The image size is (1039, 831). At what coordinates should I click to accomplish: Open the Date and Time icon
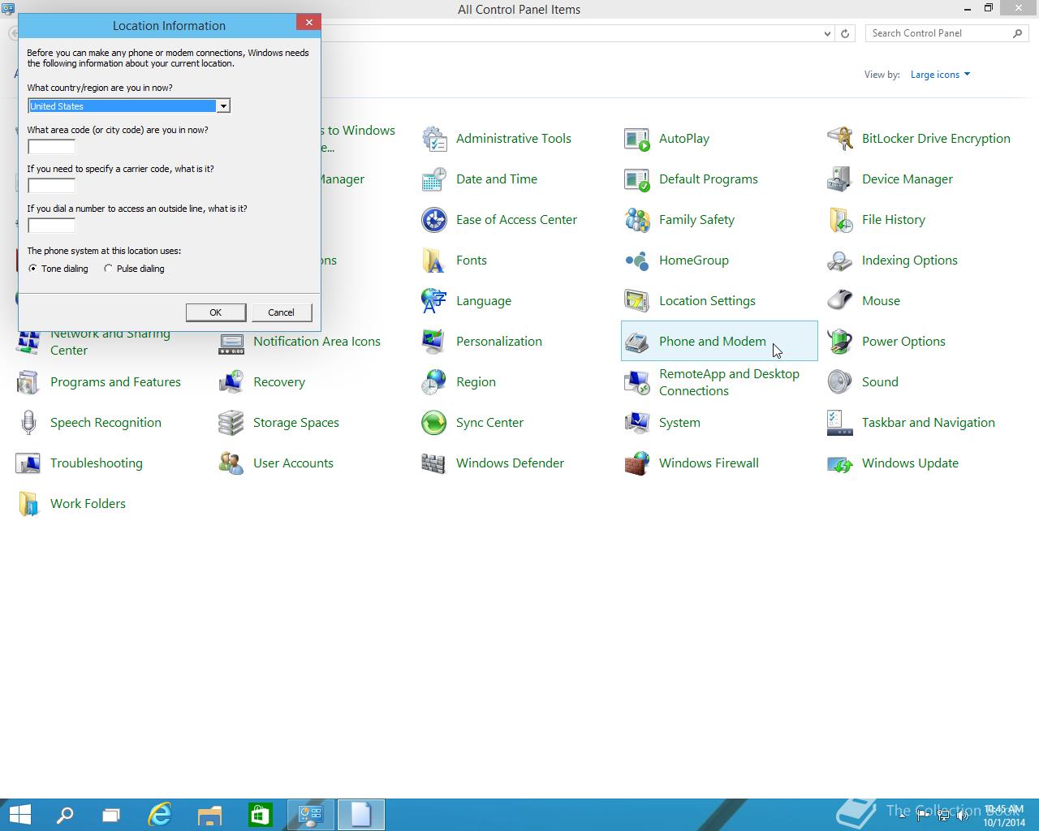(x=434, y=179)
